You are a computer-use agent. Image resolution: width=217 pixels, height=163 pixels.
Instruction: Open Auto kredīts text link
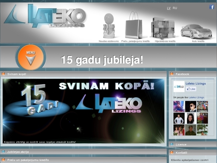click(198, 41)
